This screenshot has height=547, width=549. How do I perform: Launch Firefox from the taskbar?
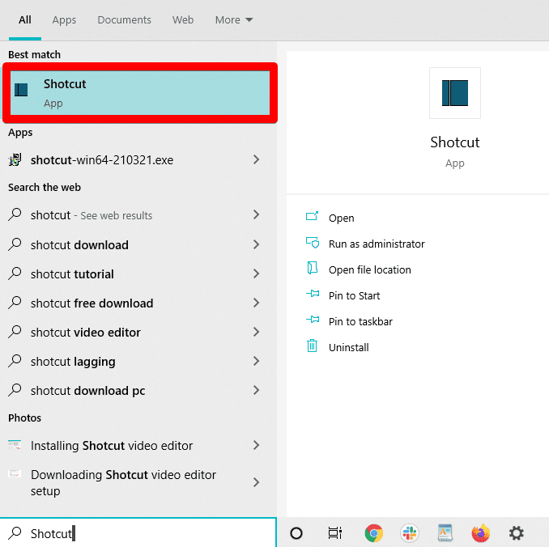481,533
